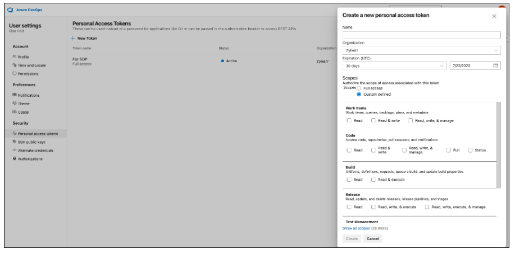Close the Create personal access token panel
The image size is (515, 253).
coord(494,16)
